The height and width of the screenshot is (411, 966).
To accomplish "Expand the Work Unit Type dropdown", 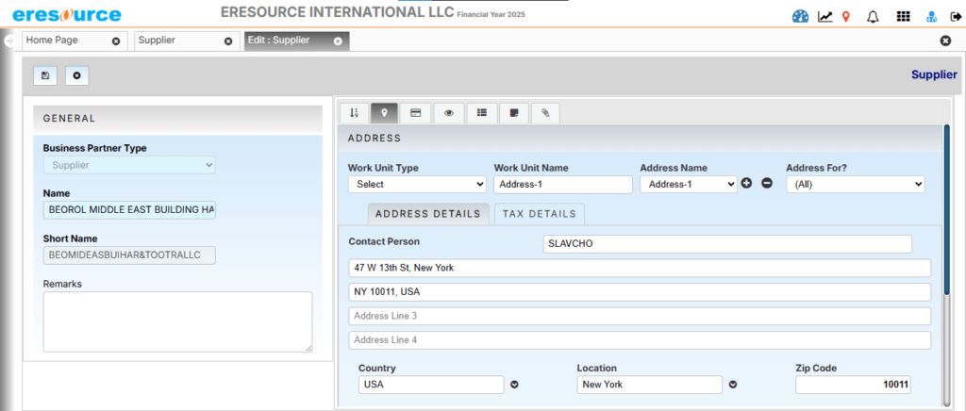I will tap(416, 185).
